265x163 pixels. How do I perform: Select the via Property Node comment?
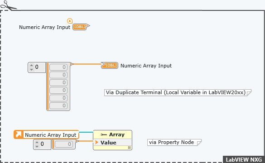[x=174, y=142]
